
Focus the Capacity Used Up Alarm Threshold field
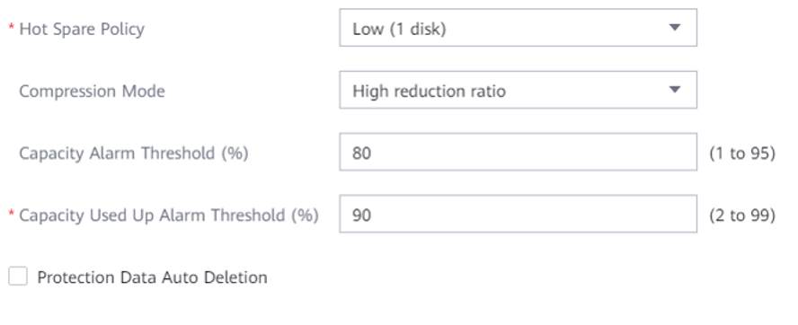[519, 215]
